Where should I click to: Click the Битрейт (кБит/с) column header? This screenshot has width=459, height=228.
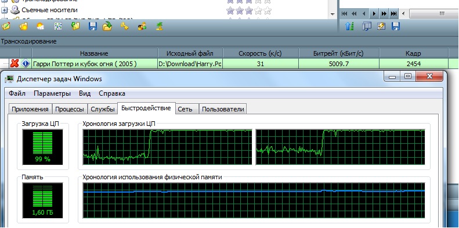pyautogui.click(x=339, y=53)
